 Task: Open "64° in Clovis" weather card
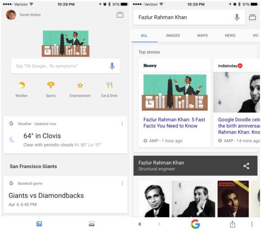click(66, 135)
